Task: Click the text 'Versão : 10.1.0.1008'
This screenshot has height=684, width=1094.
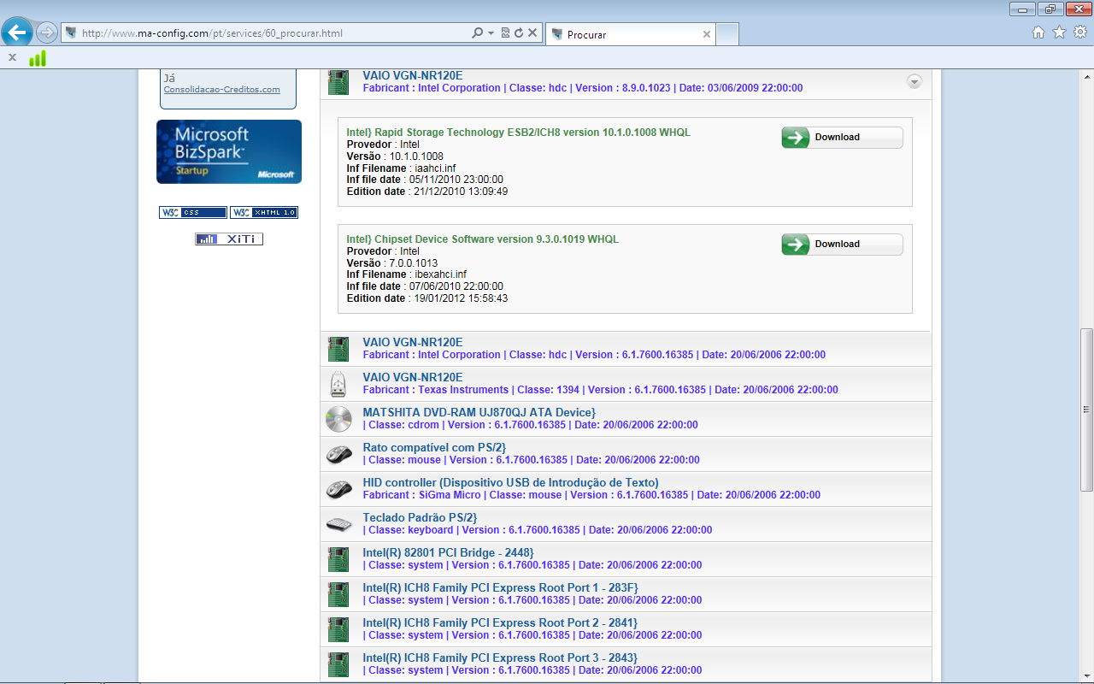Action: (x=395, y=156)
